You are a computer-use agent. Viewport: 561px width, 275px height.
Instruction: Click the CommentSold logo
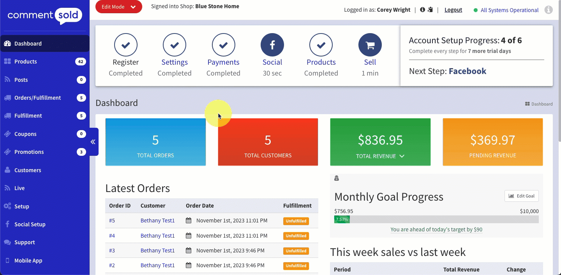(45, 16)
